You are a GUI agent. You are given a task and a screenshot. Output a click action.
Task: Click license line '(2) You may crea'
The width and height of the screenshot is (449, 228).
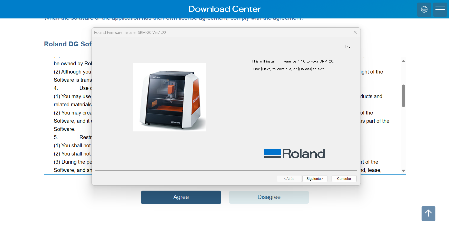coord(73,113)
